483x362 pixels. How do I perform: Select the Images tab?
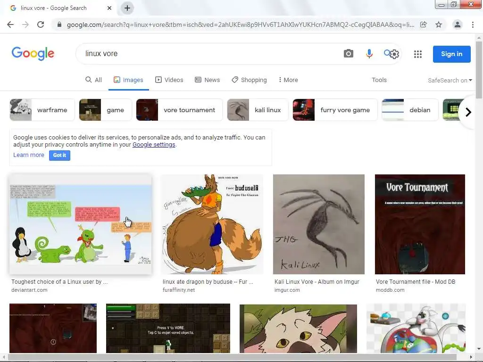coord(128,80)
